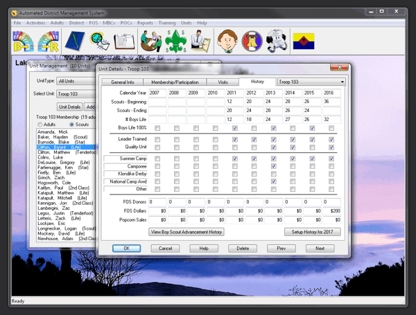The height and width of the screenshot is (315, 416).
Task: Click the R books toolbar icon
Action: 49,42
